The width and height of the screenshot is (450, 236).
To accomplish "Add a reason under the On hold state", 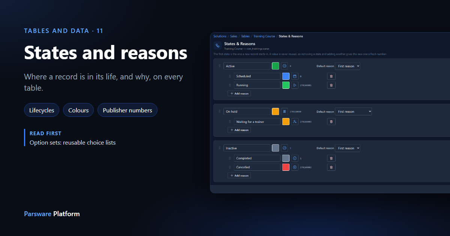I will tap(239, 130).
